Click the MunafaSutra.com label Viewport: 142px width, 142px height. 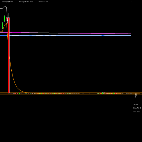pyautogui.click(x=26, y=2)
